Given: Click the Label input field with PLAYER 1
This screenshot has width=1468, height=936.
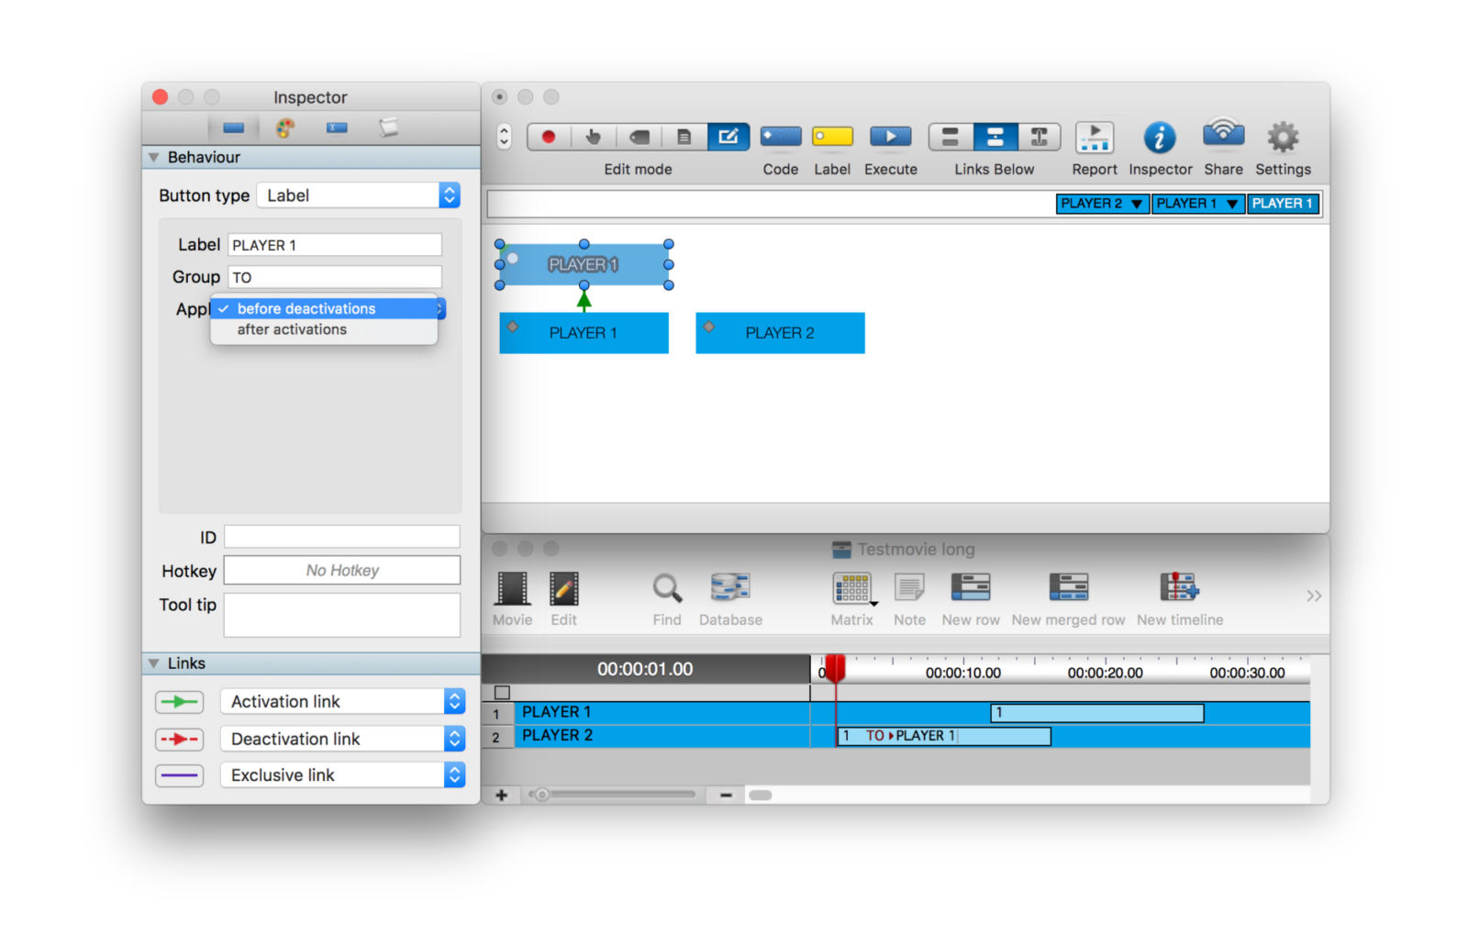Looking at the screenshot, I should [x=335, y=245].
